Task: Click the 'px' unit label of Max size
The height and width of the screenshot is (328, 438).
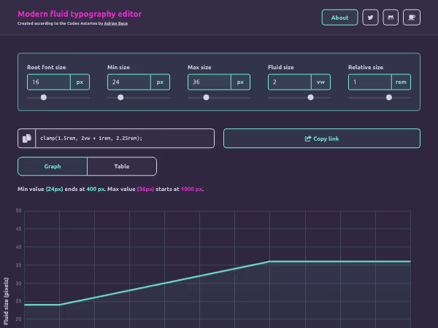Action: 240,82
